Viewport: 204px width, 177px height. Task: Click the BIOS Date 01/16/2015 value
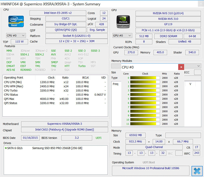30,138
